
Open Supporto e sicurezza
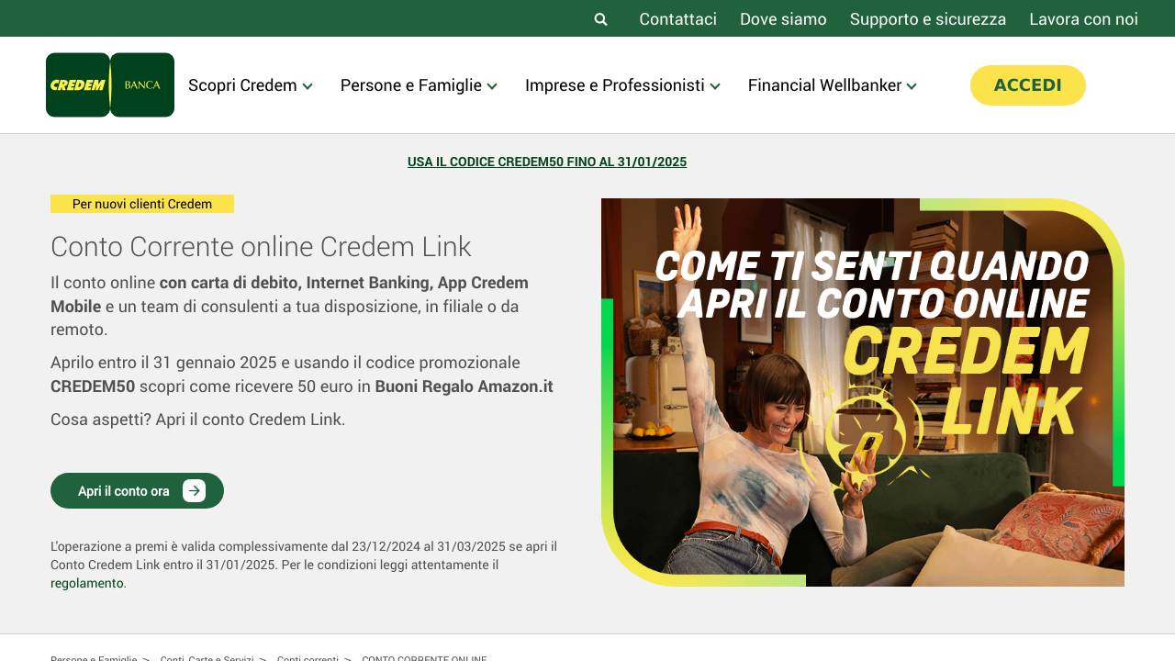[x=928, y=19]
